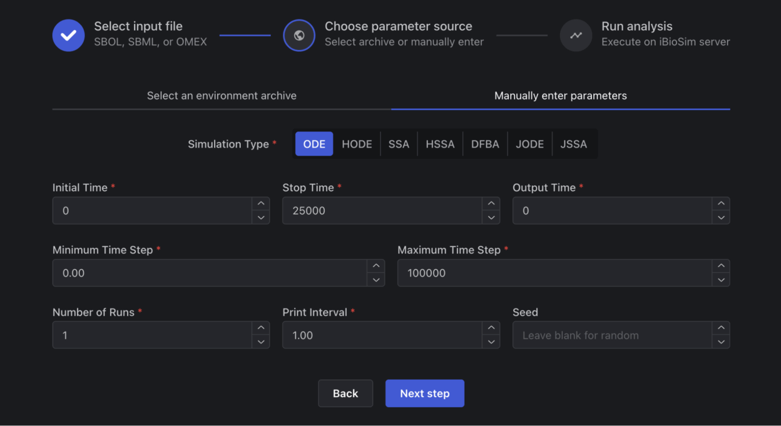Increase Stop Time using up arrow
Image resolution: width=781 pixels, height=426 pixels.
tap(491, 204)
